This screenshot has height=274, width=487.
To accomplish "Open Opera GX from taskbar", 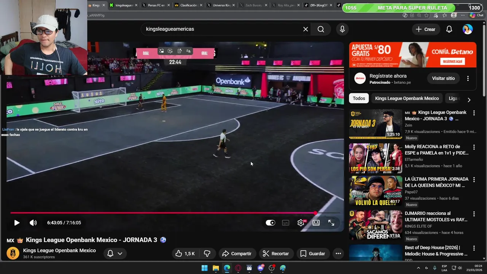I will coord(238,268).
